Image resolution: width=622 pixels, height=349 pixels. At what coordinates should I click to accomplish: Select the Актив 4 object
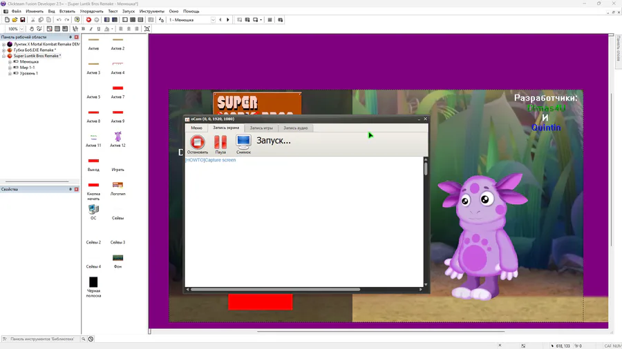pos(117,68)
